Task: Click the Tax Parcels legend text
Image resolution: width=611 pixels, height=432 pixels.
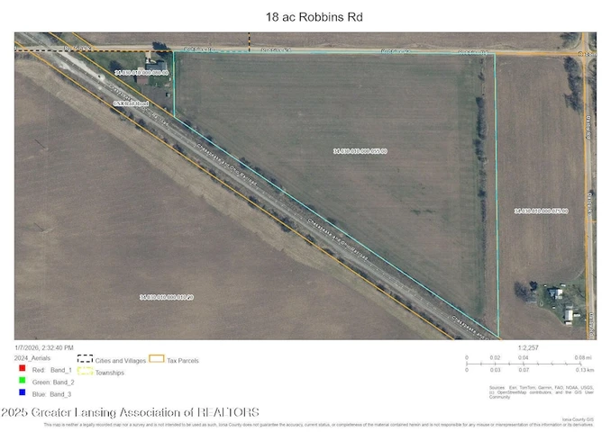Action: click(182, 360)
